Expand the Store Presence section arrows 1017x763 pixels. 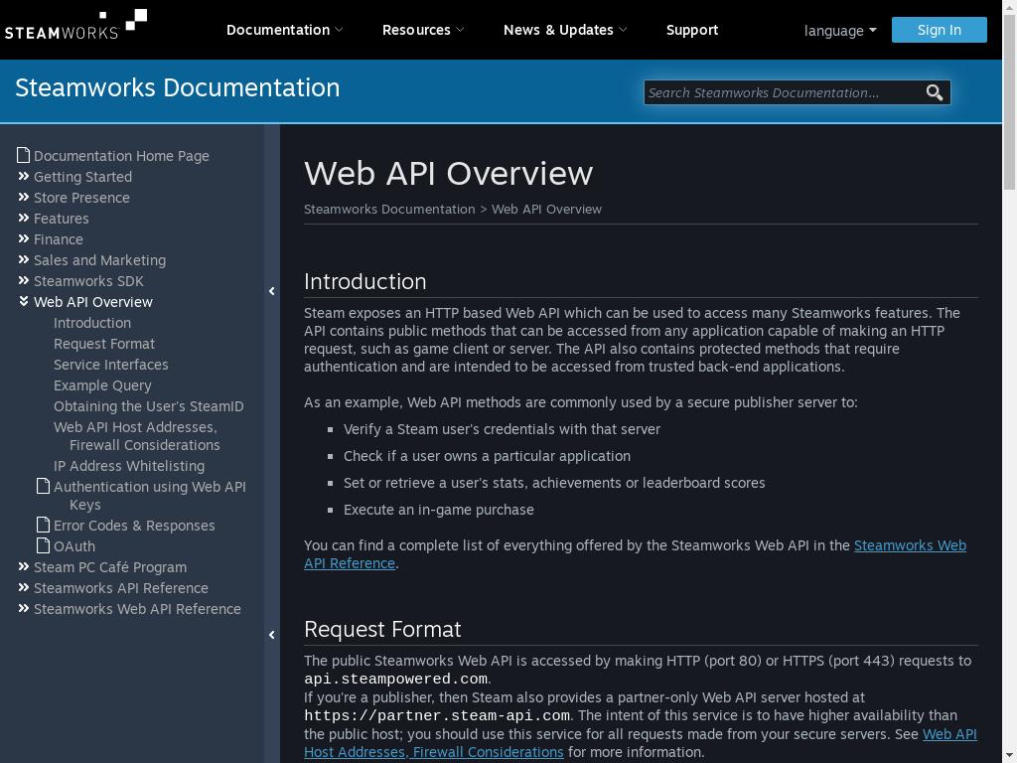24,197
